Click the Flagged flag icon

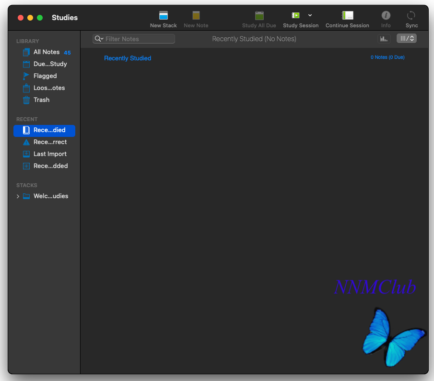(x=26, y=76)
